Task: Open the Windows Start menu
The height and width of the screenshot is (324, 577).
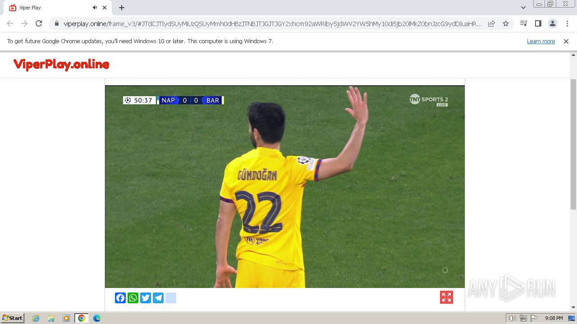Action: (x=12, y=318)
